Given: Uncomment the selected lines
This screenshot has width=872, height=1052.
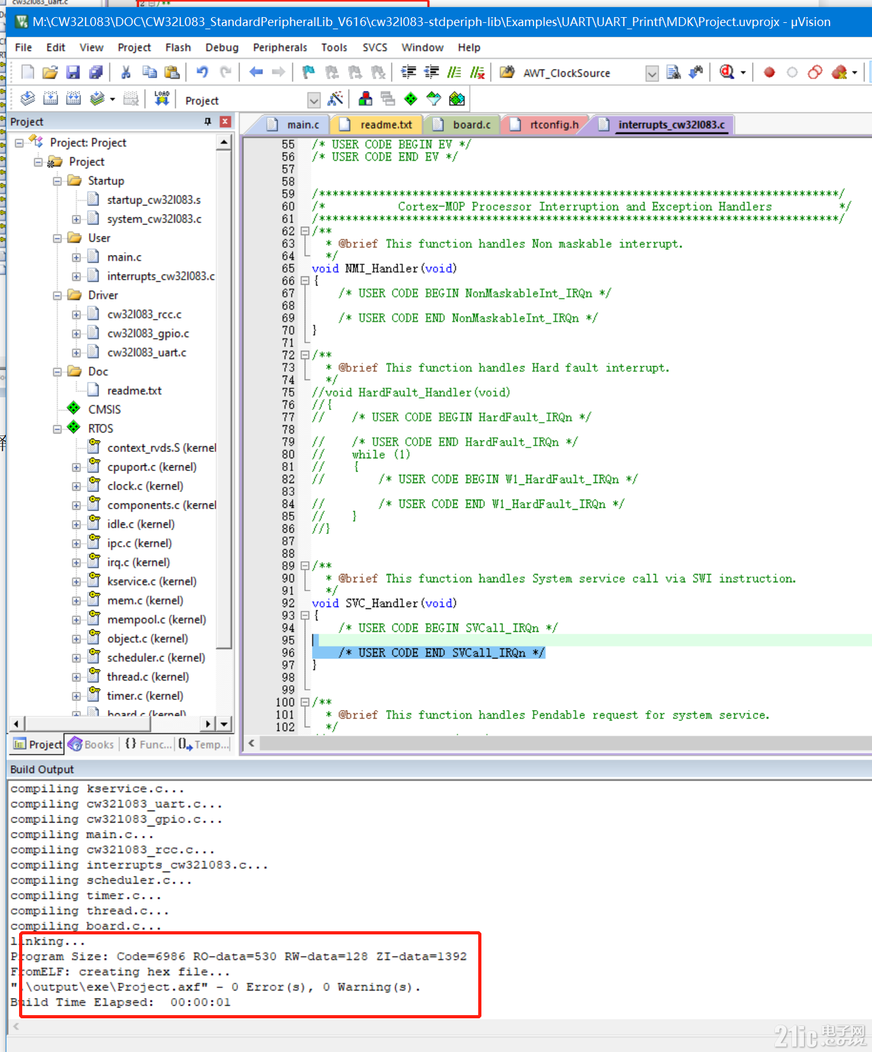Looking at the screenshot, I should [478, 72].
